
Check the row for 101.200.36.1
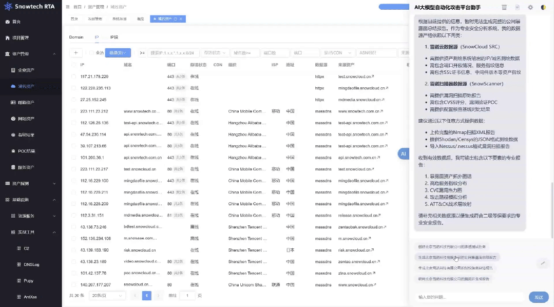coord(73,158)
